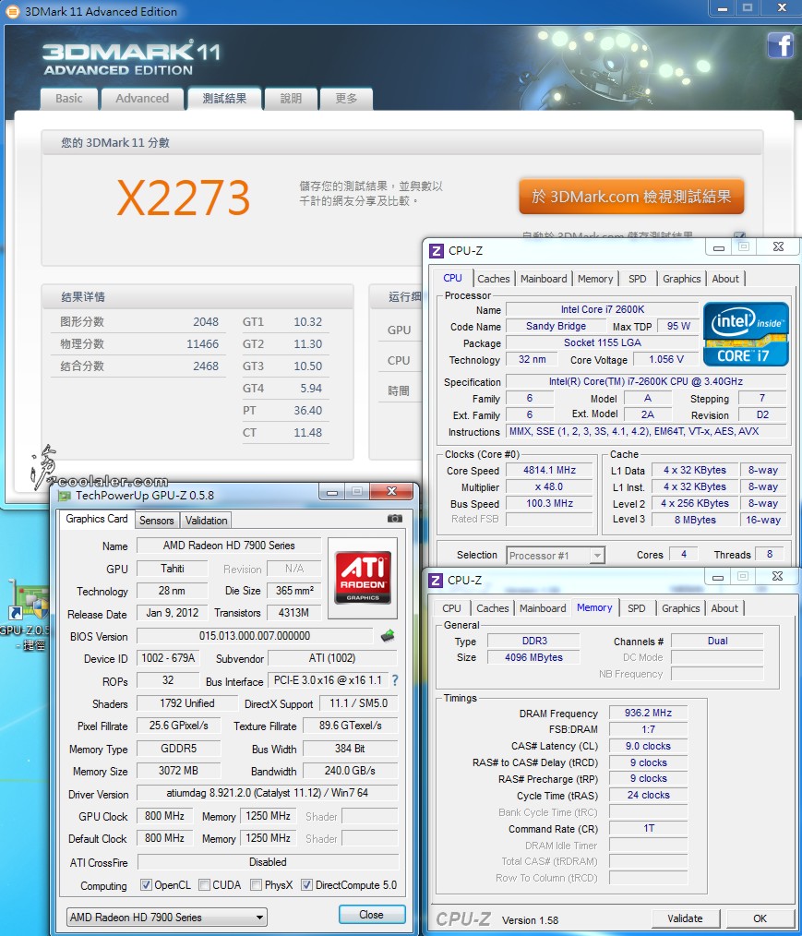
Task: Open the graphics card selection dropdown in GPU-Z
Action: [x=166, y=917]
